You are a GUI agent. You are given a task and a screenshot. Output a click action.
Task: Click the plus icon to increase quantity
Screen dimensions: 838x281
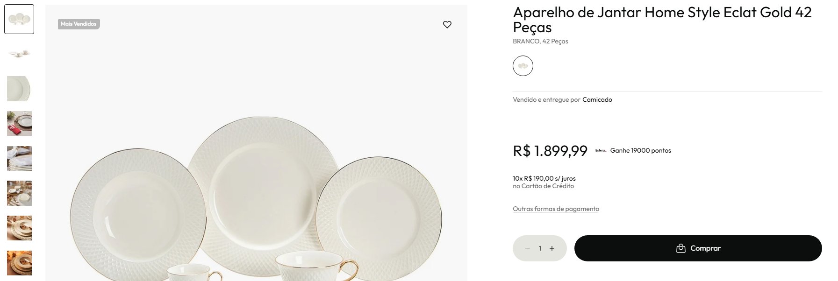pos(552,248)
